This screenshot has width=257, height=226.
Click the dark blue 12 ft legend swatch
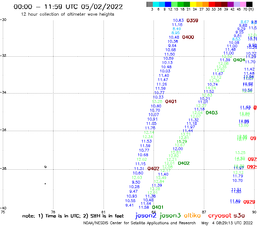click(x=168, y=4)
